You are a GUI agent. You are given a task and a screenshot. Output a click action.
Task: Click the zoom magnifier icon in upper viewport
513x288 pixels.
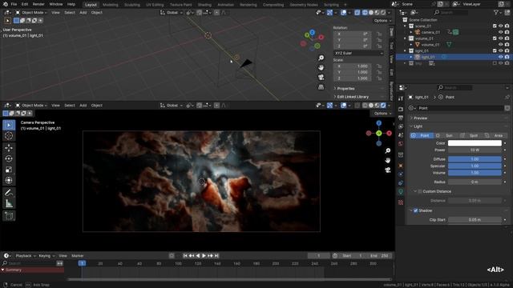click(321, 58)
